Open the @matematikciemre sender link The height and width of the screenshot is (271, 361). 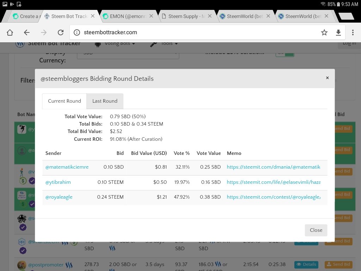click(x=67, y=167)
